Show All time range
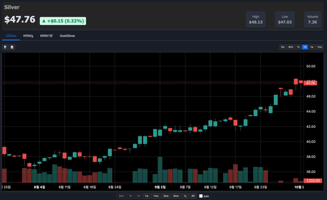This screenshot has width=327, height=200. click(x=193, y=196)
